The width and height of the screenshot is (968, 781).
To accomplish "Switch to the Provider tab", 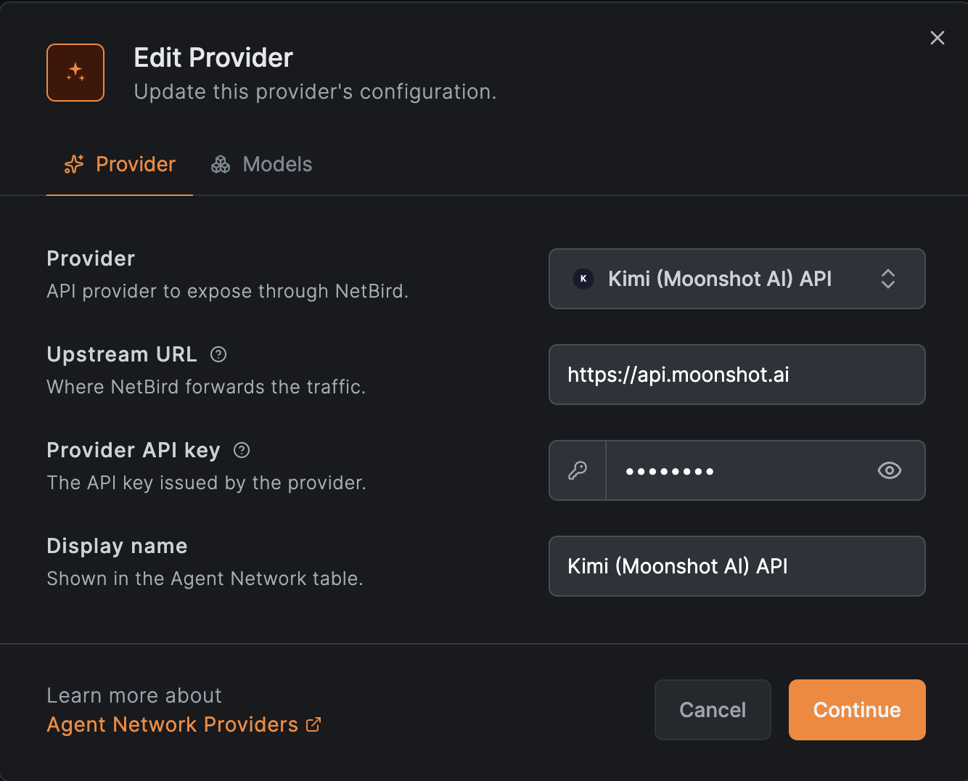I will pos(120,164).
